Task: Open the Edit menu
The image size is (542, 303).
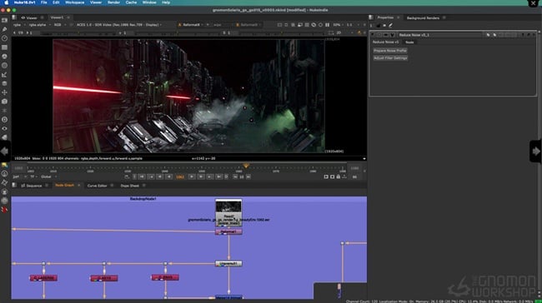Action: [56, 2]
